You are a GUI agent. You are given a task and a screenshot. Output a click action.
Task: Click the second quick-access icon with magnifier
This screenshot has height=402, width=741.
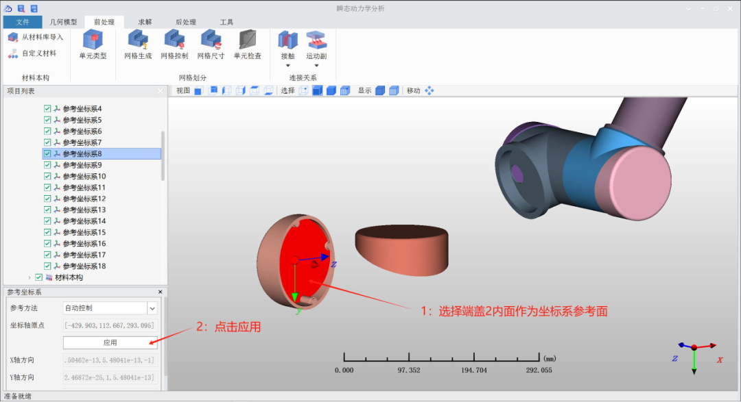pos(21,8)
